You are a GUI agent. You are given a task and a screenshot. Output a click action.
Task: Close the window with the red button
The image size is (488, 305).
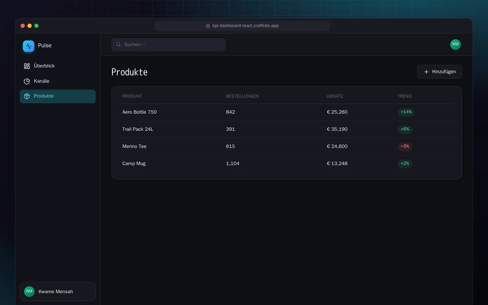pyautogui.click(x=22, y=26)
